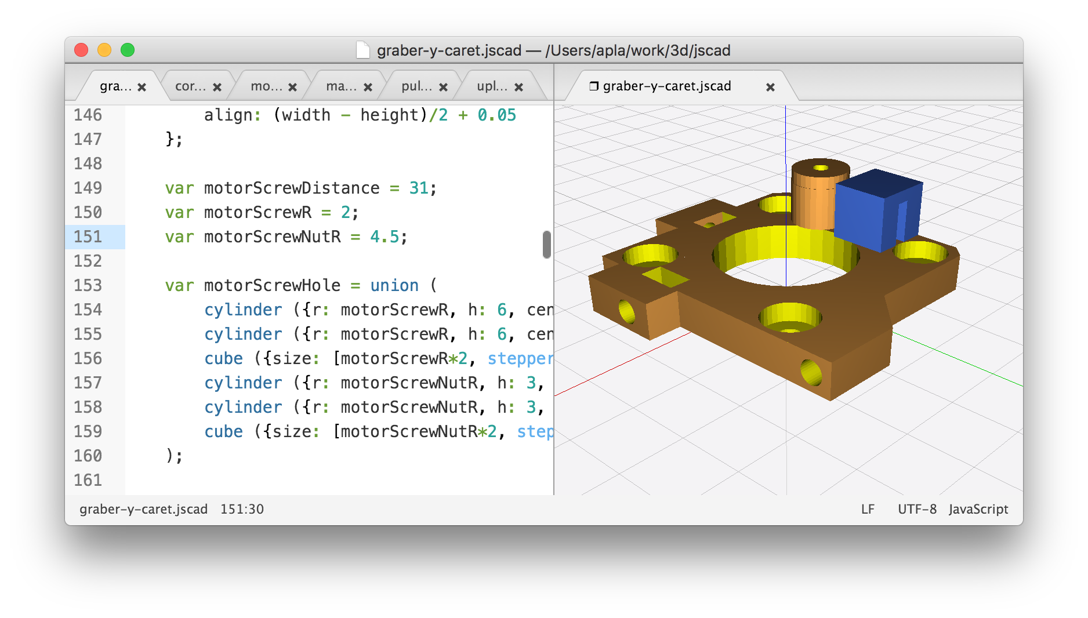The width and height of the screenshot is (1088, 618).
Task: Click the 0.05 value on line 146
Action: point(496,115)
